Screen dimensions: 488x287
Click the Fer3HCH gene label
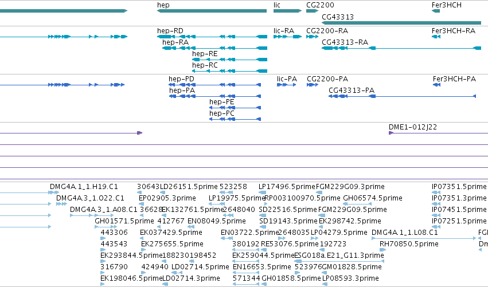click(446, 5)
